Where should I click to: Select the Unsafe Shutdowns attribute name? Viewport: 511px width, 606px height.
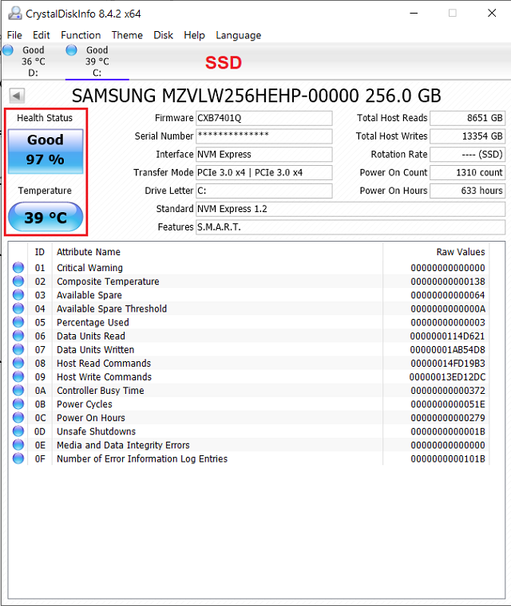[97, 431]
